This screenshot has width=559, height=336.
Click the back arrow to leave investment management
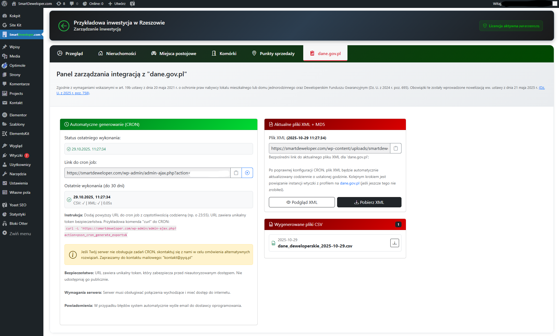coord(64,26)
